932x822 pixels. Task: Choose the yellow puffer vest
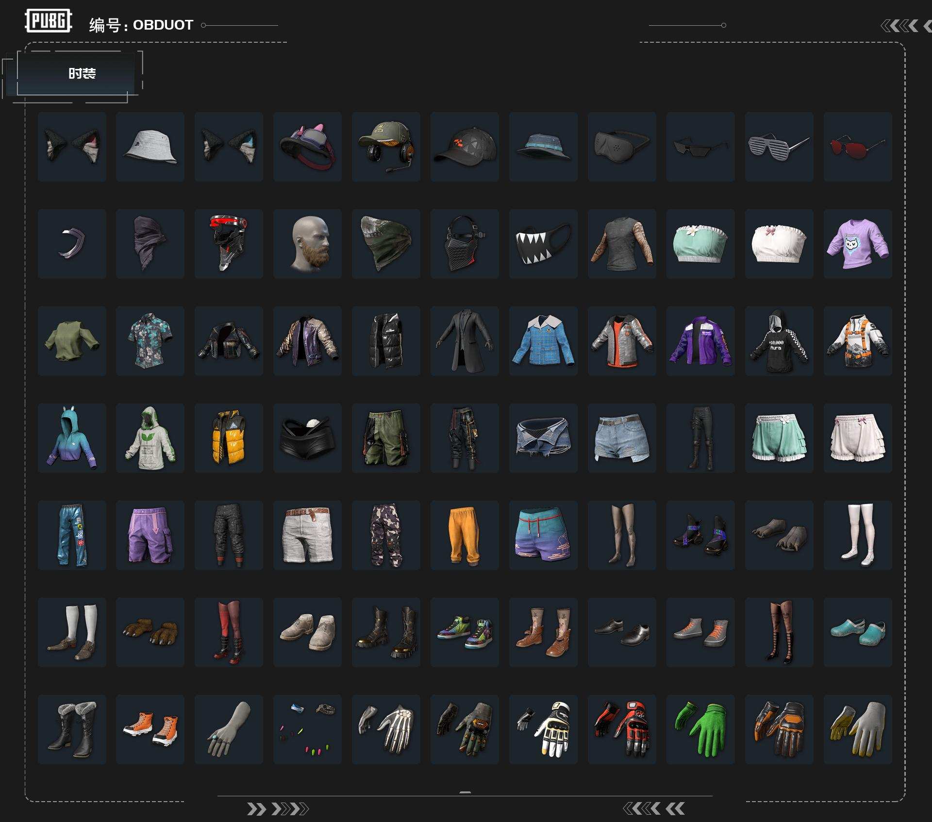pyautogui.click(x=229, y=438)
